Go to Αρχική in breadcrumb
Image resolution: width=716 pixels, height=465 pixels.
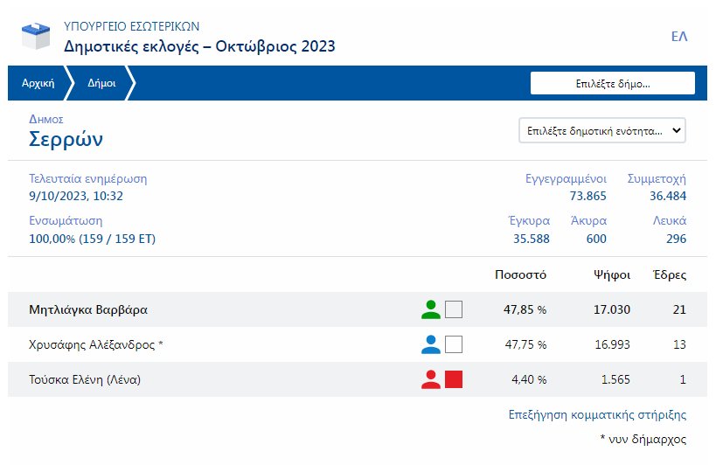38,84
